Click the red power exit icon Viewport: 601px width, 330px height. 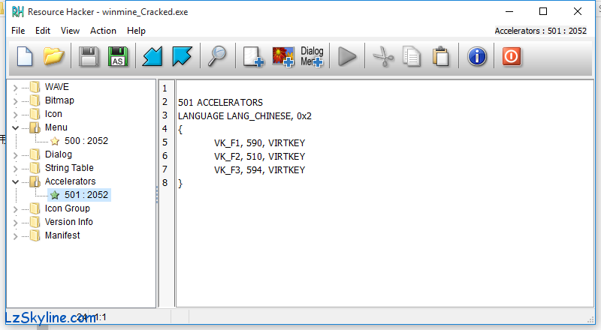[512, 57]
